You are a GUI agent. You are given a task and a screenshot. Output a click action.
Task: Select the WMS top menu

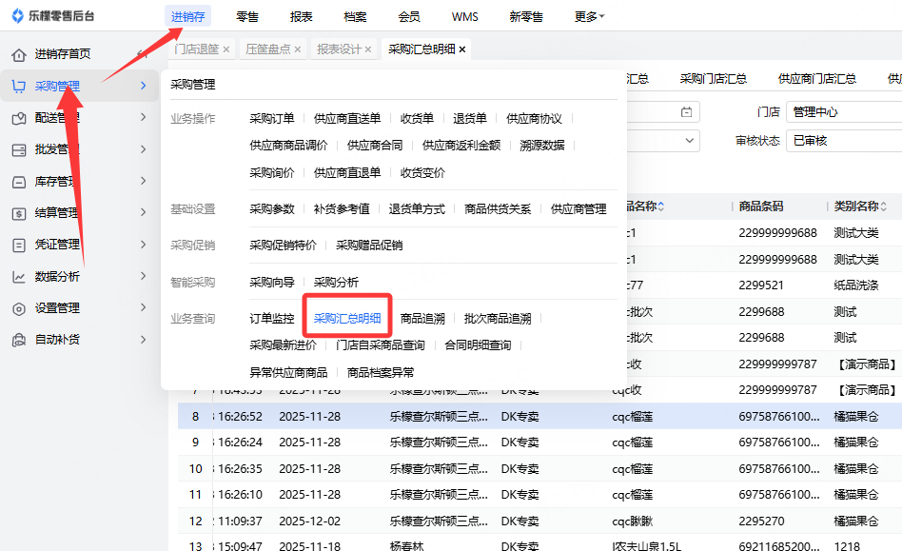pyautogui.click(x=465, y=17)
